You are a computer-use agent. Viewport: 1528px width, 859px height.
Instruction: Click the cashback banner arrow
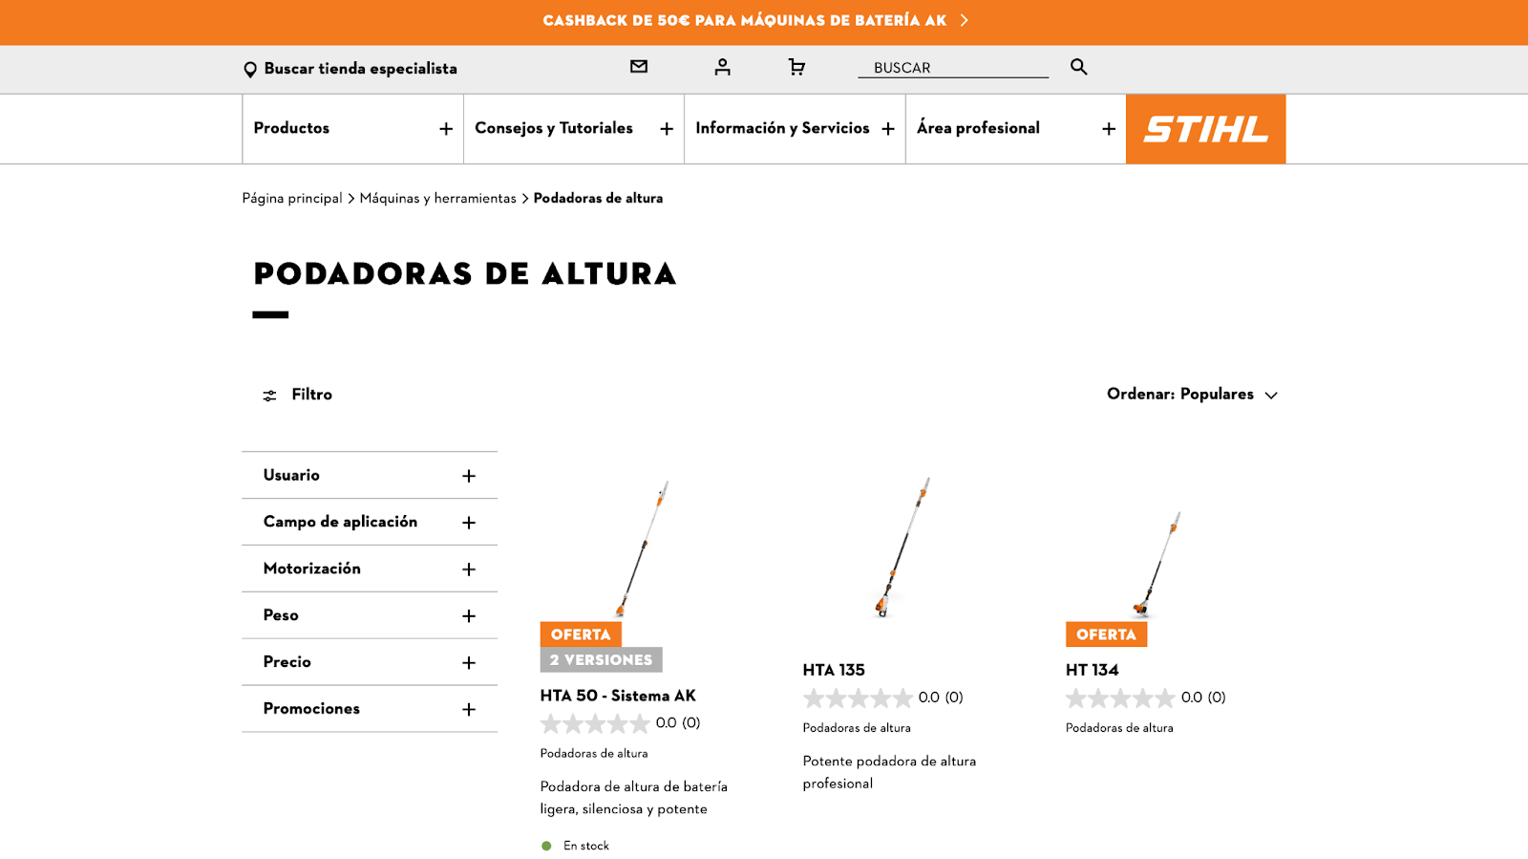tap(965, 20)
